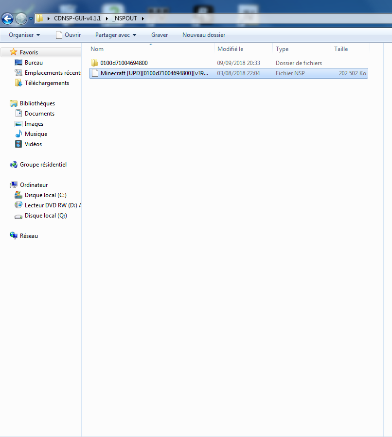The width and height of the screenshot is (392, 437).
Task: Select CDNSP-GUI-v4.1.1 in the address path
Action: 77,18
